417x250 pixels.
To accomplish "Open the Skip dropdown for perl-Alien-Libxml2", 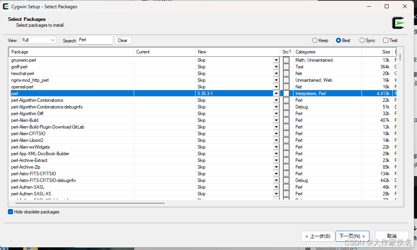I will pyautogui.click(x=276, y=140).
